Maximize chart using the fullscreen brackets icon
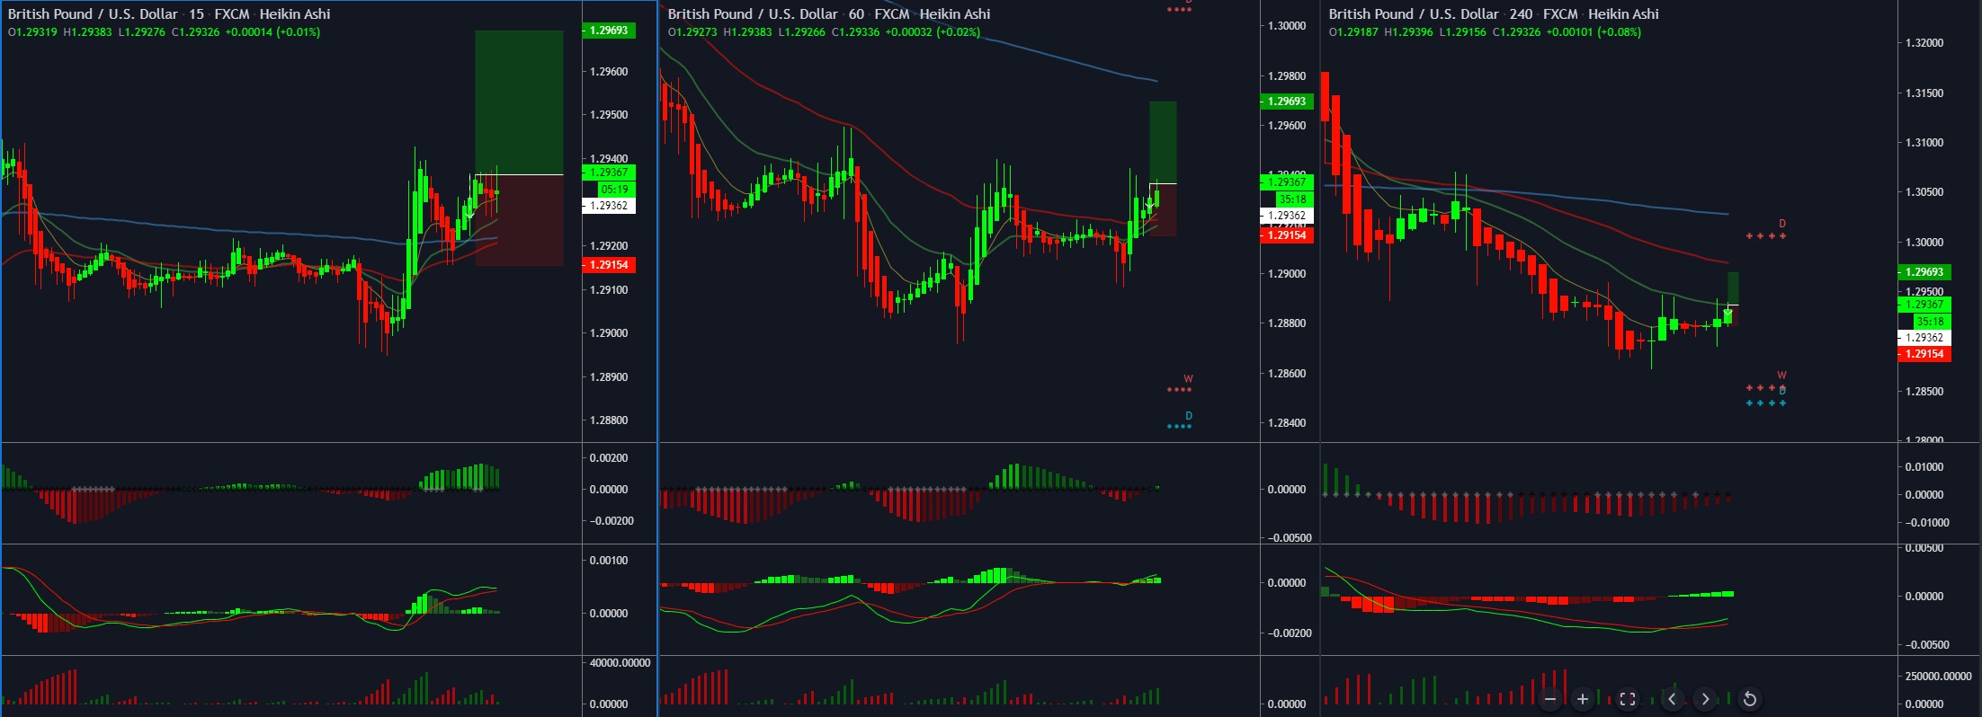1982x717 pixels. pyautogui.click(x=1627, y=698)
